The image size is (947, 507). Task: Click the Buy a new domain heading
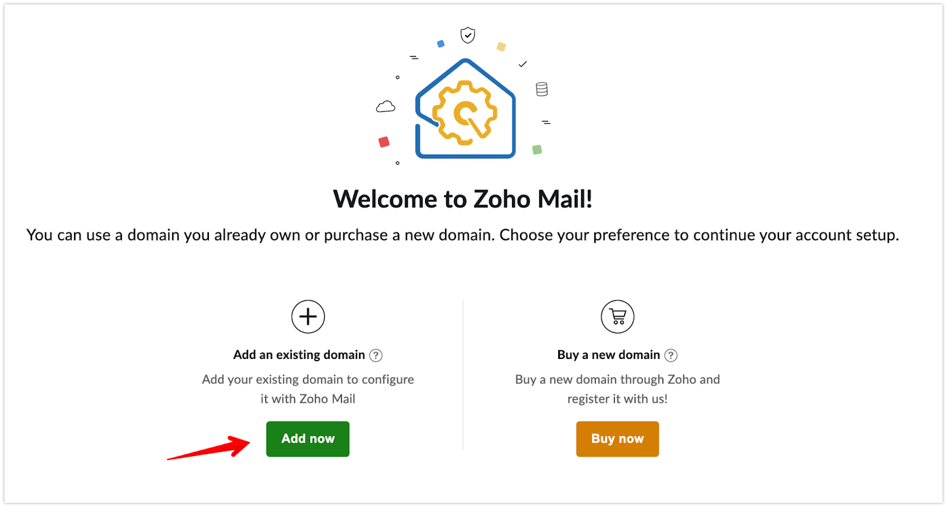pos(608,355)
